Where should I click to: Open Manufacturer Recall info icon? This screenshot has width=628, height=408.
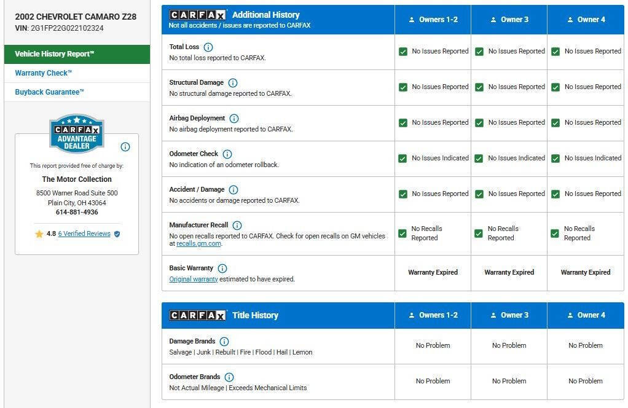pyautogui.click(x=237, y=226)
